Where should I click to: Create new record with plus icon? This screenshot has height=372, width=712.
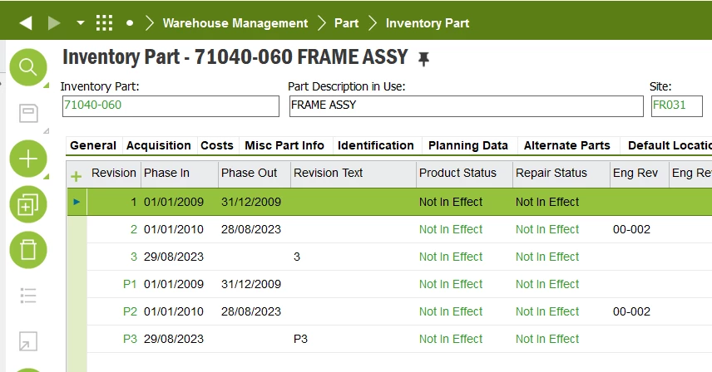tap(28, 158)
